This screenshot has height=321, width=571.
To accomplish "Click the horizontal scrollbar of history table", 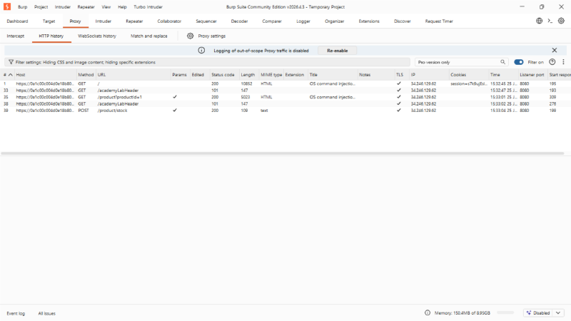I will point(282,153).
